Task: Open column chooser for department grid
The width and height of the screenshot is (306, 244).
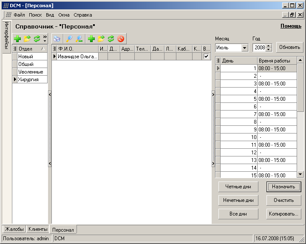Action: click(15, 48)
